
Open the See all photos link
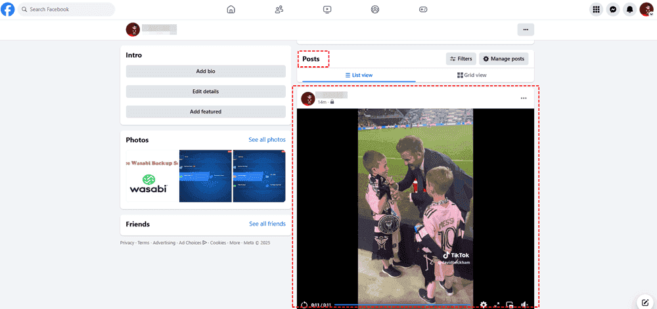click(x=267, y=140)
